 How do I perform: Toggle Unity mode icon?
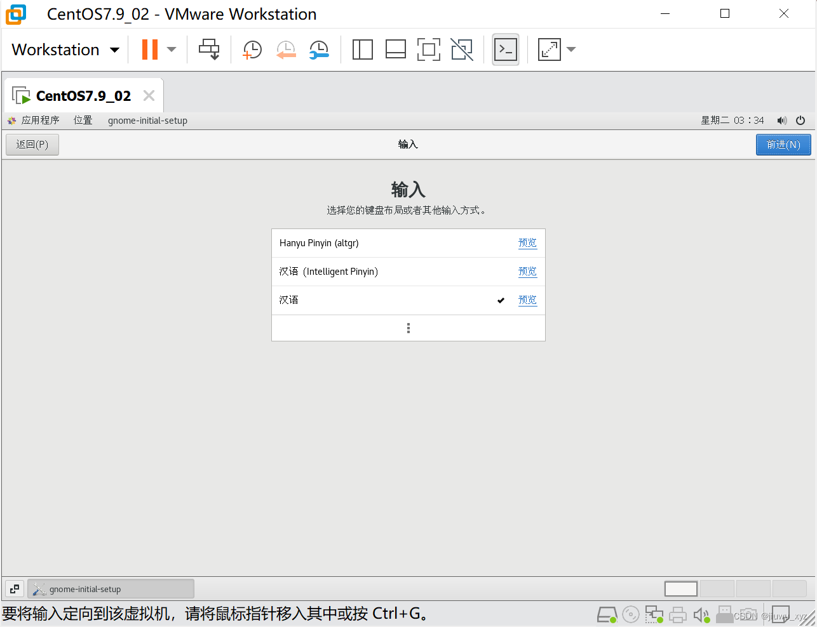(x=462, y=49)
